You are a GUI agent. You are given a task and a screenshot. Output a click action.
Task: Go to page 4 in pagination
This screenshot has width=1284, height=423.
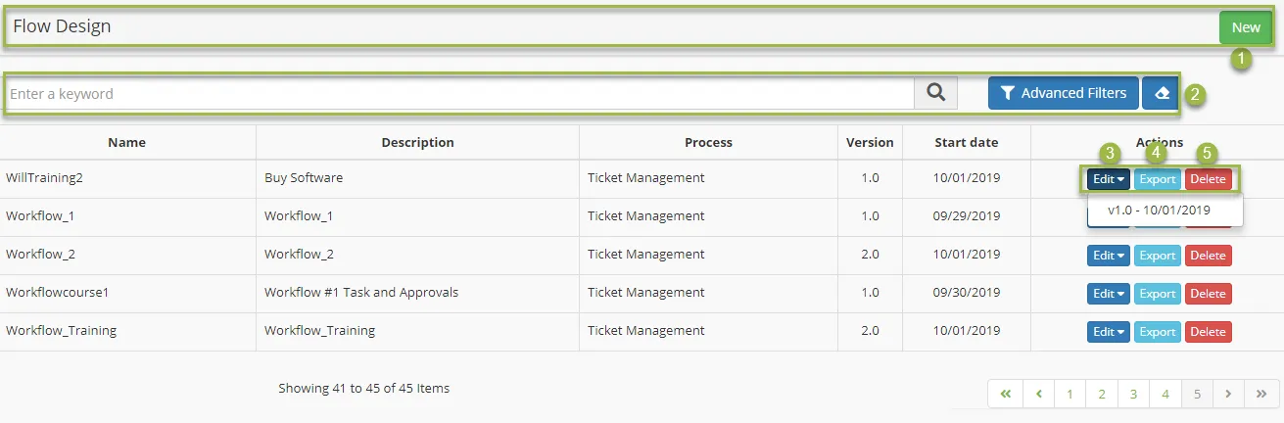coord(1165,394)
